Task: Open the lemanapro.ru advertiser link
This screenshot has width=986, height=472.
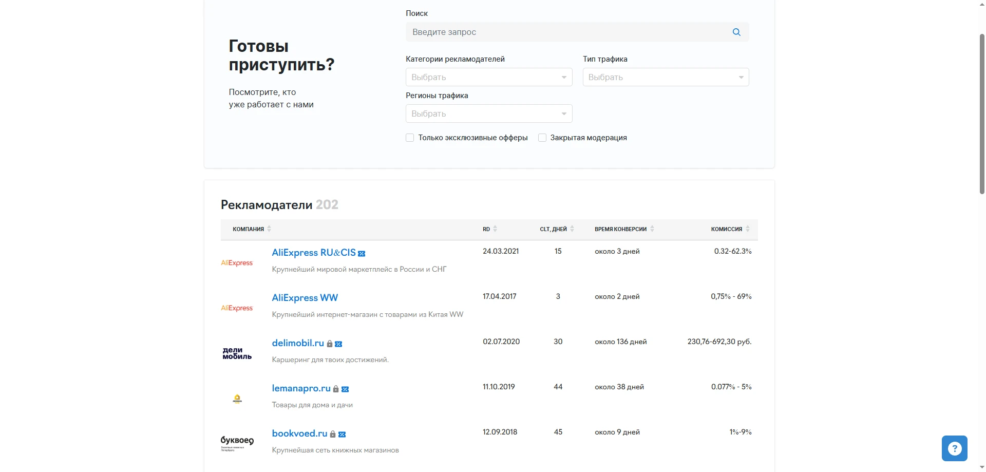Action: [x=301, y=388]
